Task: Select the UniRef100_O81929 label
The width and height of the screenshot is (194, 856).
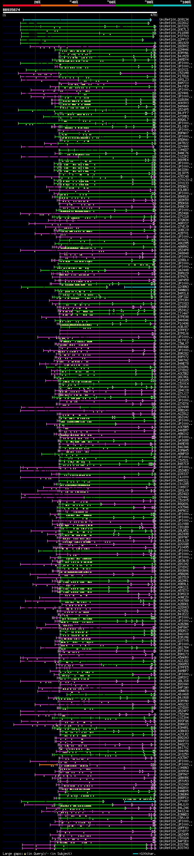Action: 174,43
